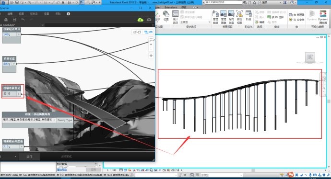Screen dimensions: 331x179
Task: Open the Settings menu in Dynamo menu bar
Action: [x=47, y=14]
